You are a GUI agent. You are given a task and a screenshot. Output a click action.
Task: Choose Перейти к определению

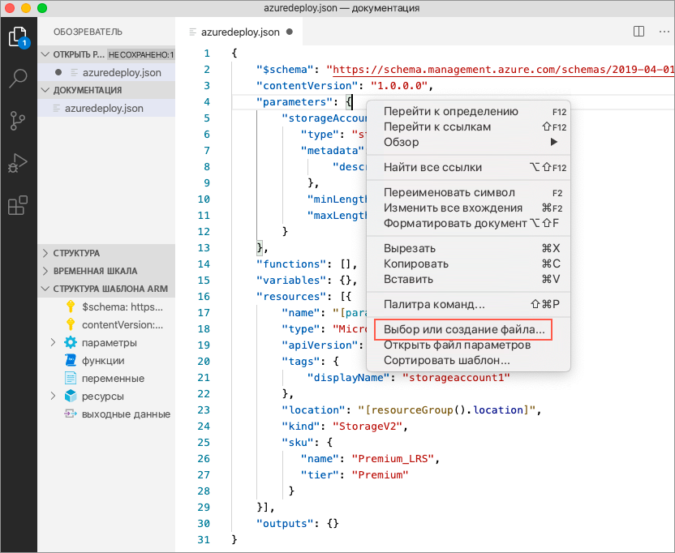[468, 111]
